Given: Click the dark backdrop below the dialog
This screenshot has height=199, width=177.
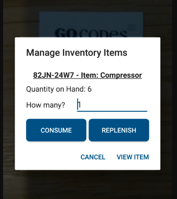Looking at the screenshot, I should (x=88, y=185).
